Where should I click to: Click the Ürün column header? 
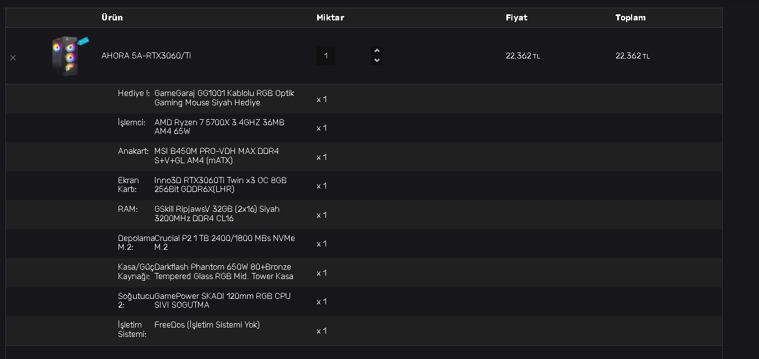tap(112, 18)
